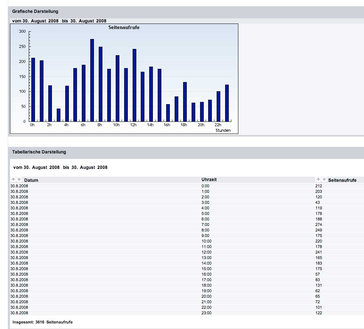Sort Seitenaufrufe column ascending with up arrow

pyautogui.click(x=318, y=179)
